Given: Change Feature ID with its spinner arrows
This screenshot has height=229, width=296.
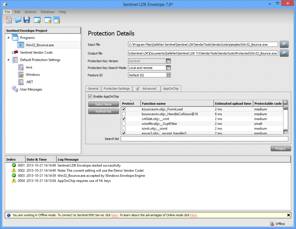Looking at the screenshot, I should pos(169,75).
